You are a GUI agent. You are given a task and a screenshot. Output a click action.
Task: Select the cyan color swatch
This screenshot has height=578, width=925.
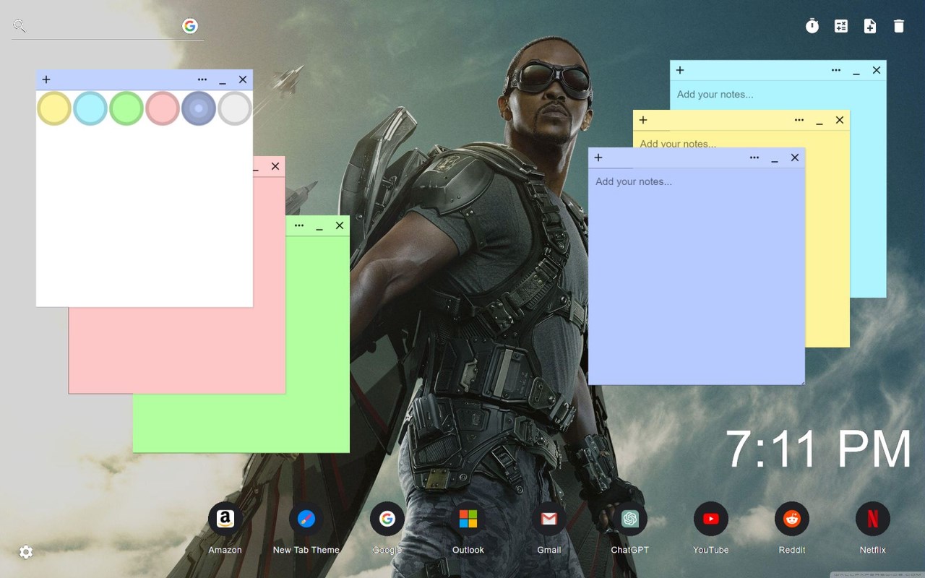tap(90, 108)
